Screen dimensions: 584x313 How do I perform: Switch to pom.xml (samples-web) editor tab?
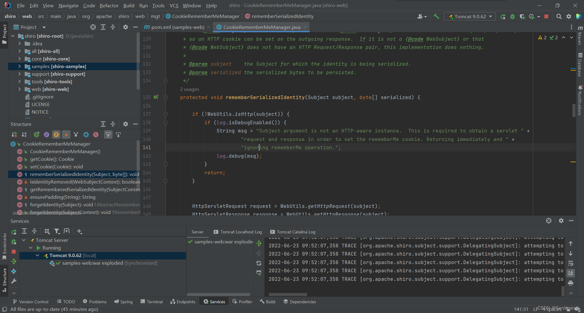[x=178, y=27]
